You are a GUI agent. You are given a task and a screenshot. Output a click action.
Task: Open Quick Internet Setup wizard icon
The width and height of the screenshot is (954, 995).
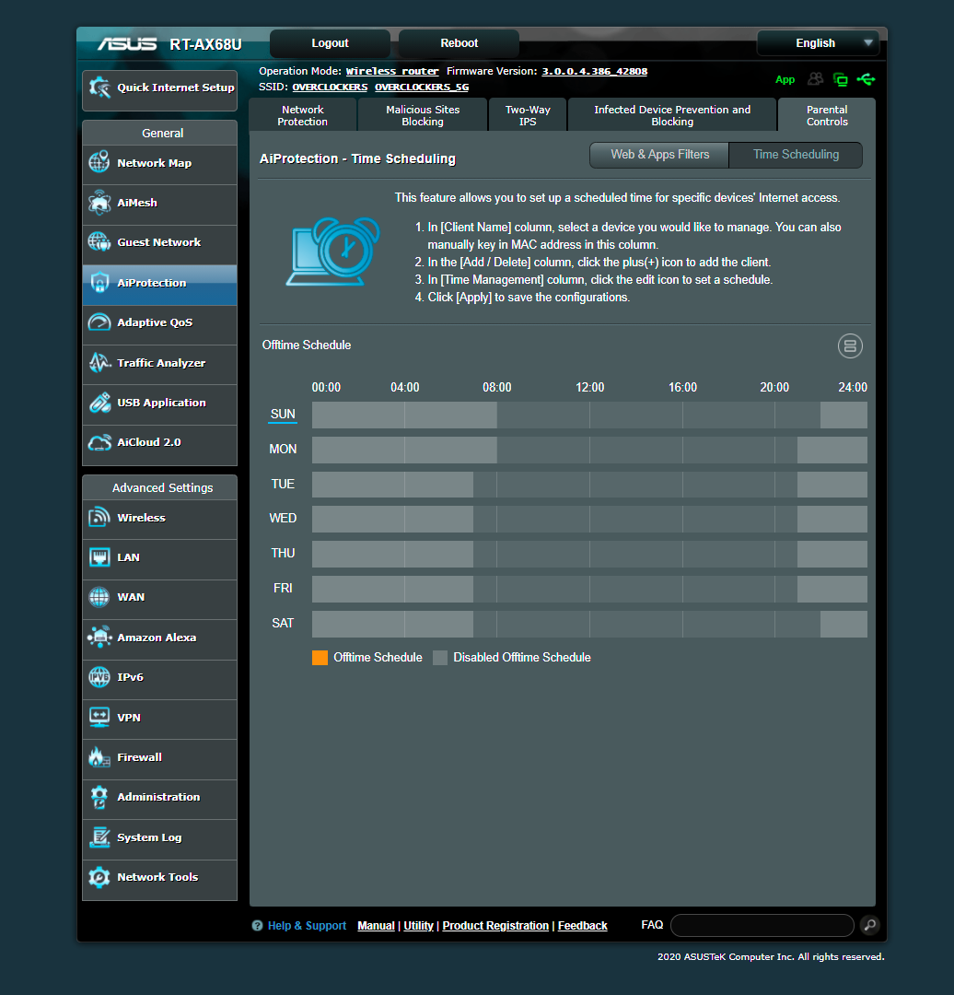point(99,88)
